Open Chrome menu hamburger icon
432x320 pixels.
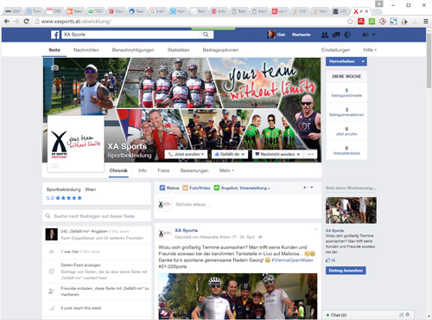click(426, 22)
